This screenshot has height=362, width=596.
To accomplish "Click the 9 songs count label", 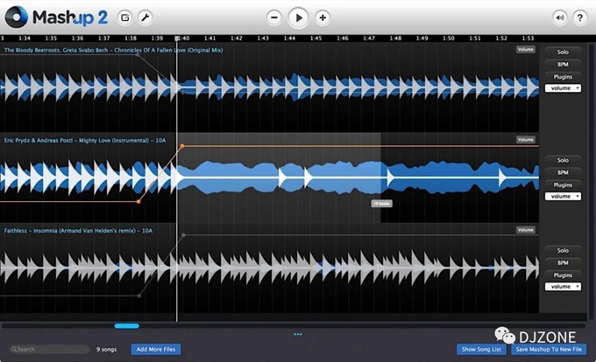I will [x=106, y=349].
